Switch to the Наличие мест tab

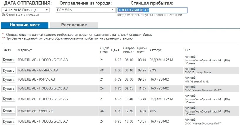pyautogui.click(x=25, y=25)
